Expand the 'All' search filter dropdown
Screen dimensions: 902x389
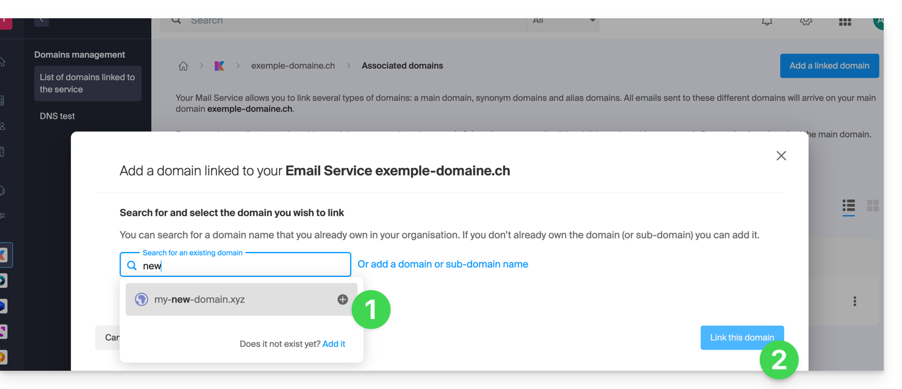(x=563, y=21)
